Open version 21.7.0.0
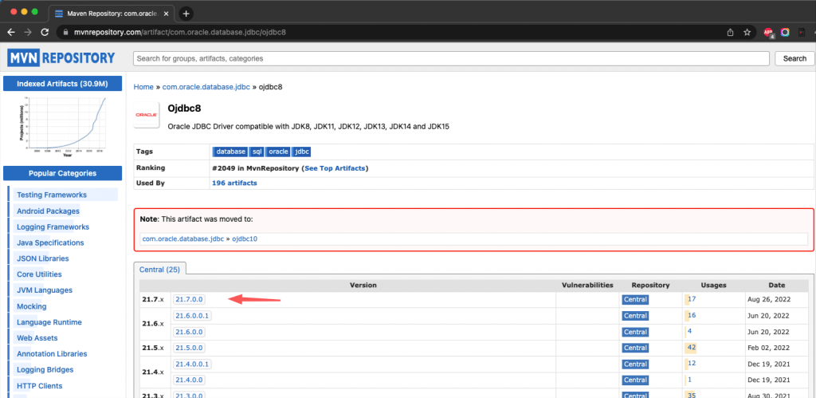The height and width of the screenshot is (398, 816). (189, 299)
